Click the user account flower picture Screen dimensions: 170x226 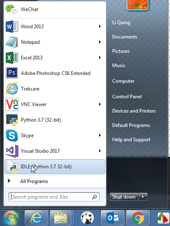point(137,5)
